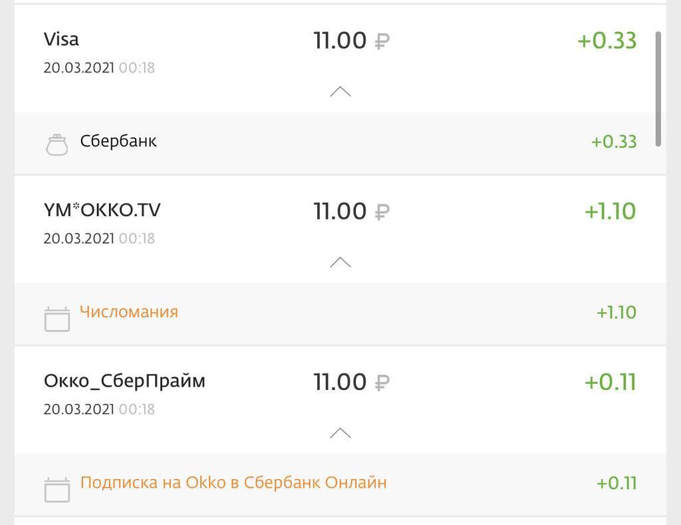Screen dimensions: 681x525
Task: Click the vertical scrollbar on the right
Action: pos(658,88)
